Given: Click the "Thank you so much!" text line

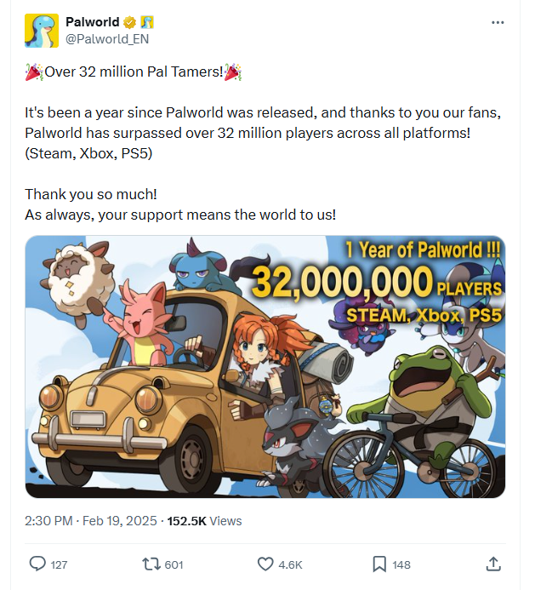Looking at the screenshot, I should [x=91, y=193].
